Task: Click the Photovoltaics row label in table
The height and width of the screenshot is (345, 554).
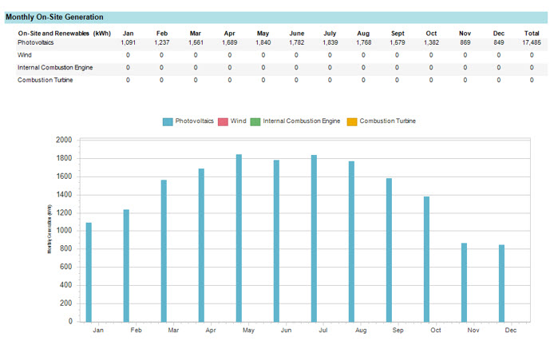Action: pos(36,42)
